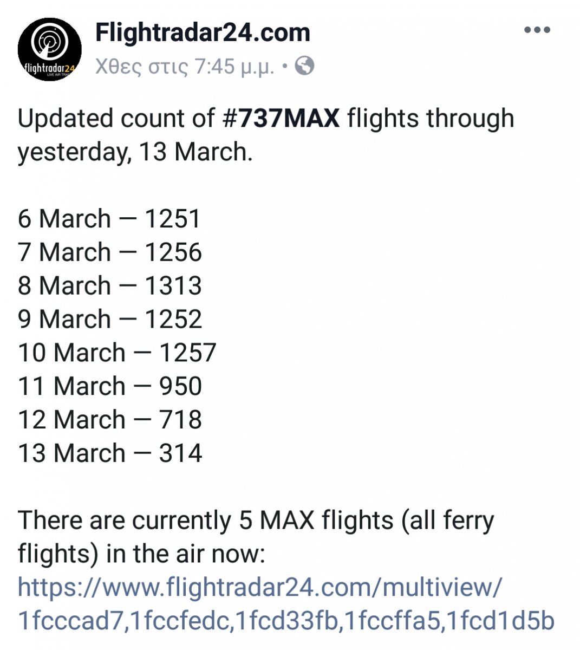Click the '11 March — 950' line

pyautogui.click(x=110, y=386)
